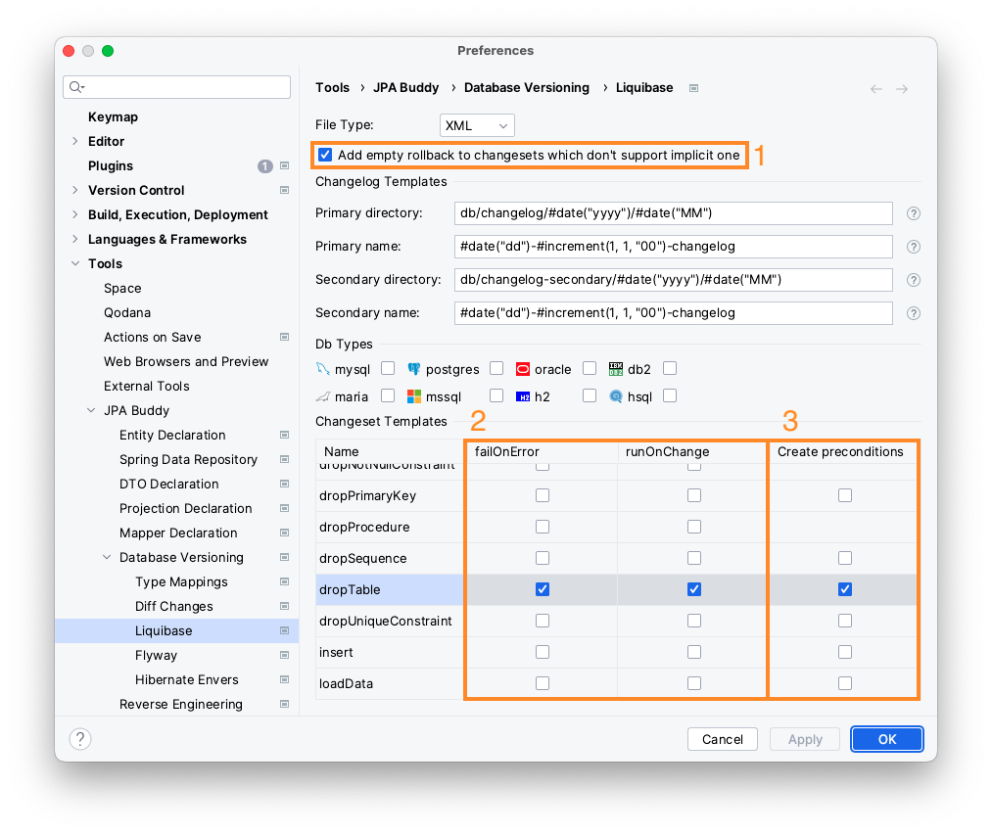Viewport: 992px width, 834px height.
Task: Expand the Languages & Frameworks section
Action: click(75, 239)
